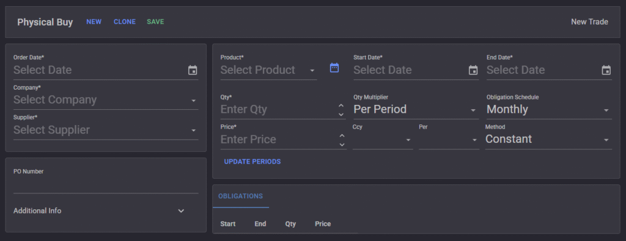Open the Order Date calendar picker icon

point(193,70)
